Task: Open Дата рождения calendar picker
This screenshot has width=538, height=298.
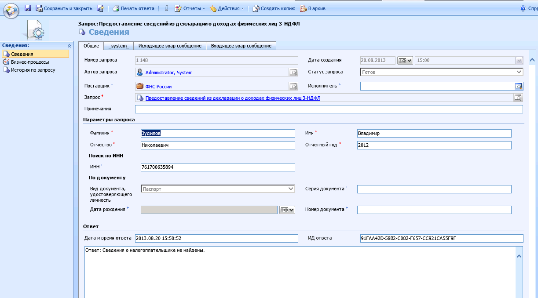Action: point(287,210)
